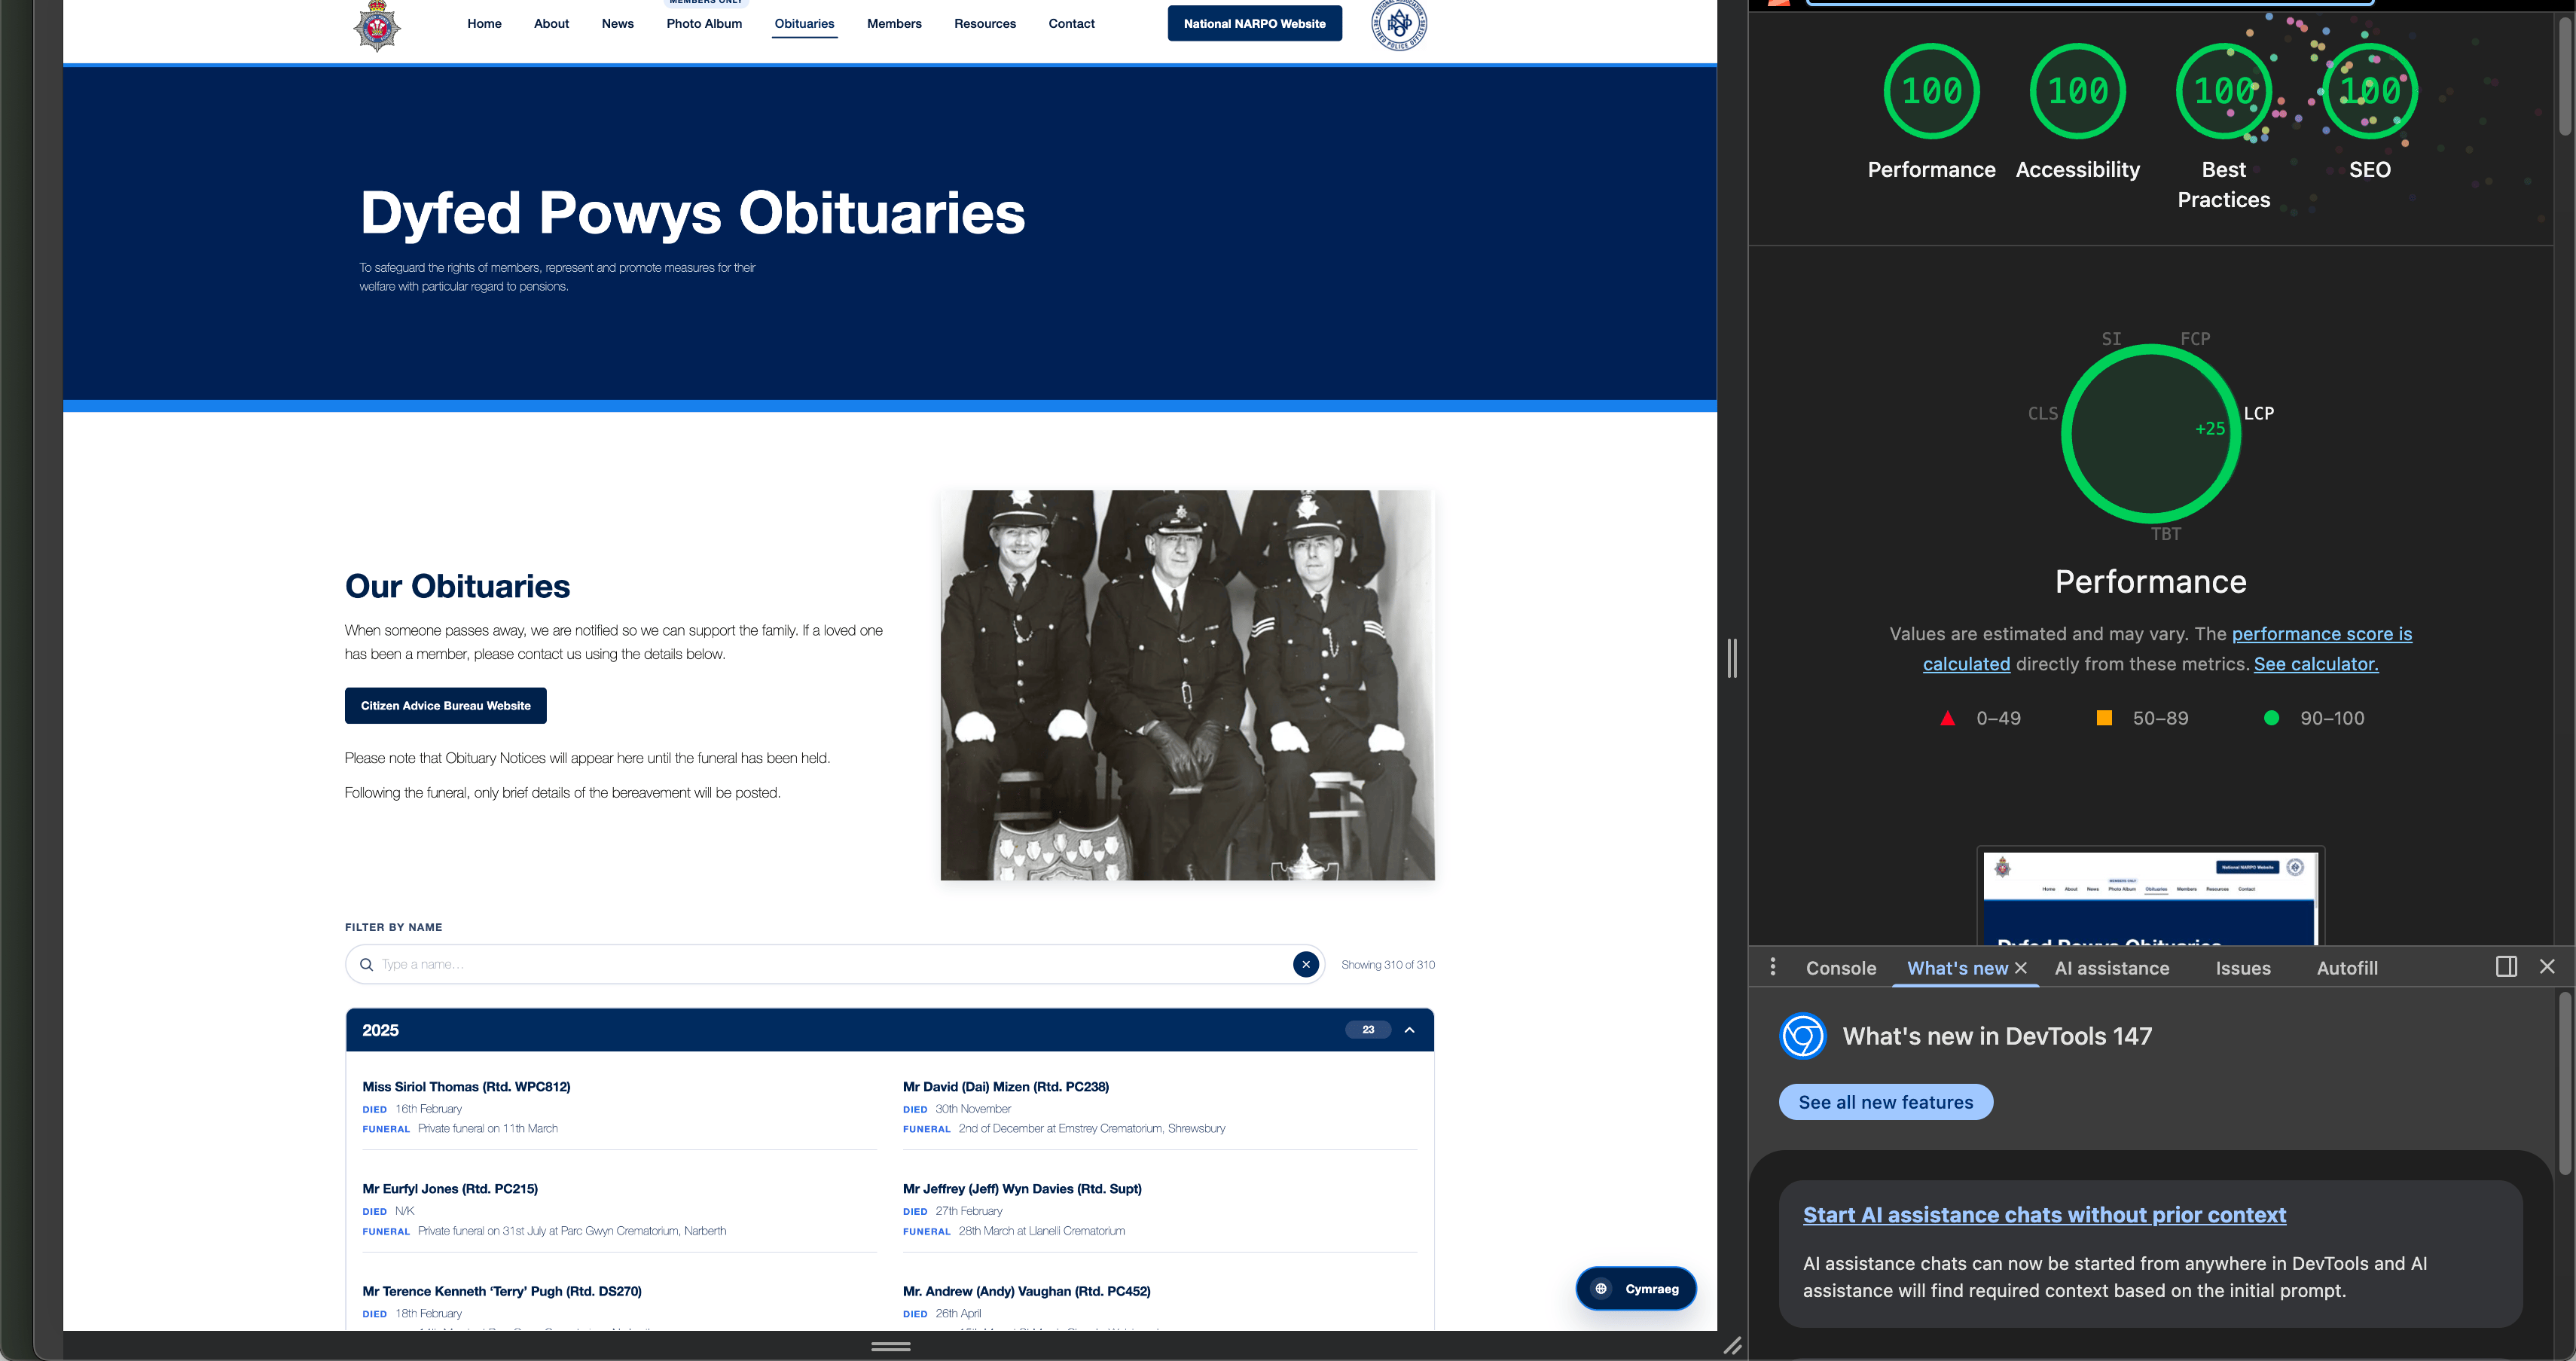Click the Chrome logo beside What's new heading
This screenshot has height=1361, width=2576.
coord(1803,1036)
